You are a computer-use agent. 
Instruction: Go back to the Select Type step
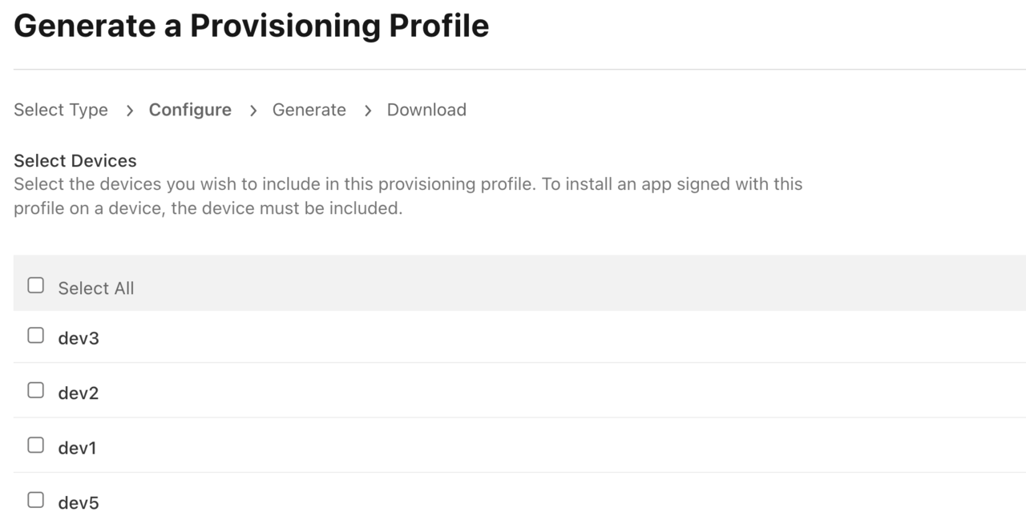tap(61, 110)
